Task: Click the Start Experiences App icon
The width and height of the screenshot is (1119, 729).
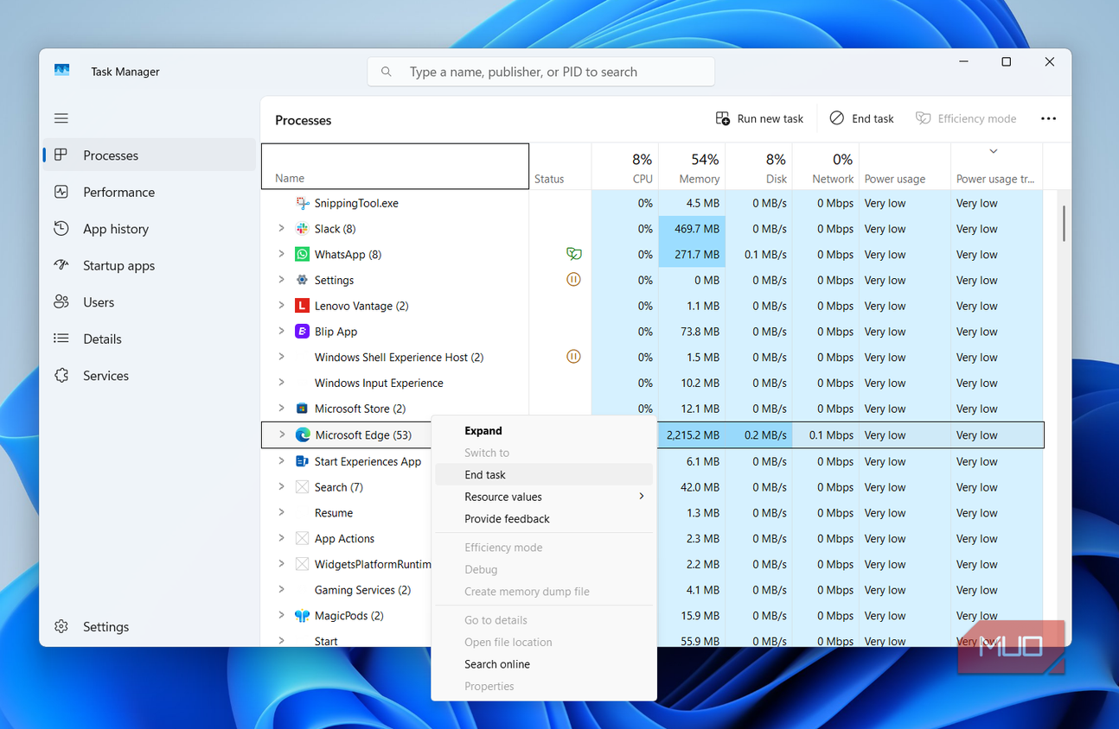Action: (302, 461)
